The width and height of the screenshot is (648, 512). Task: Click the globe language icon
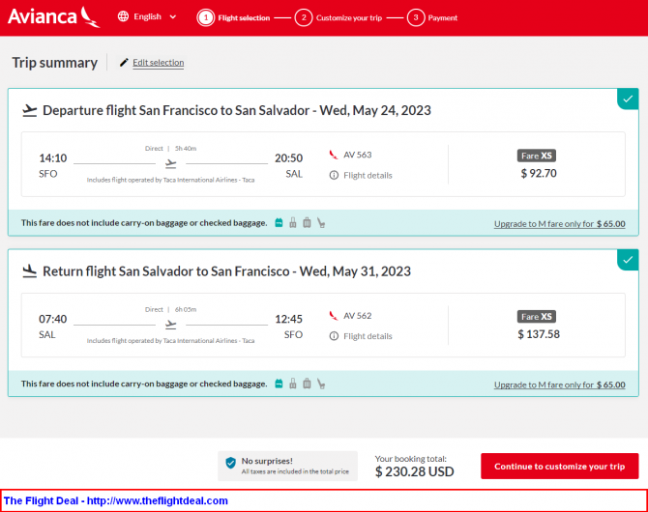tap(123, 16)
